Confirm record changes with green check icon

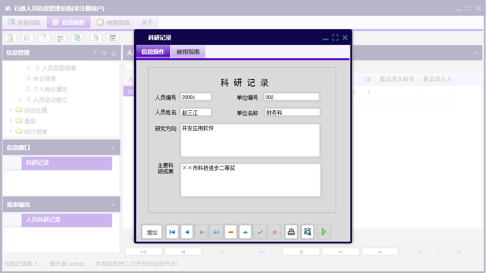pyautogui.click(x=260, y=231)
